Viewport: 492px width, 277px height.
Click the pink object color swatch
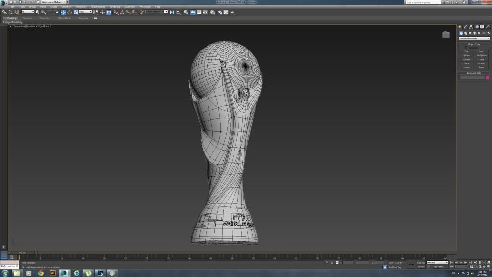coord(487,77)
